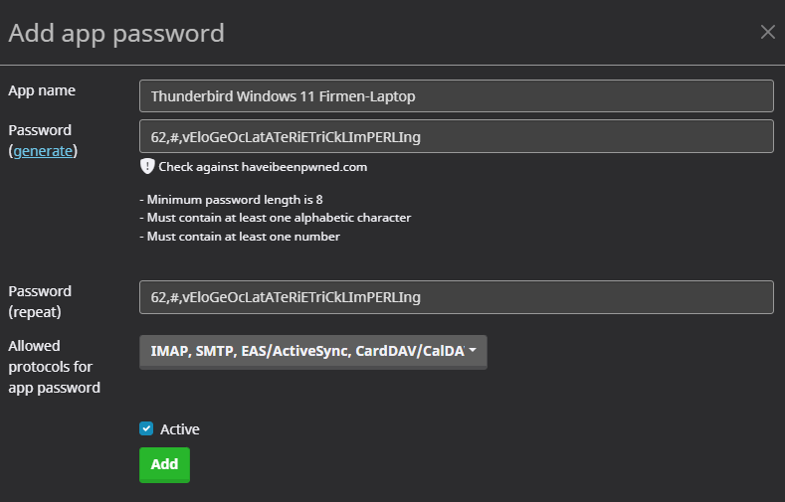
Task: Click the Allowed protocols for app password label
Action: click(55, 367)
